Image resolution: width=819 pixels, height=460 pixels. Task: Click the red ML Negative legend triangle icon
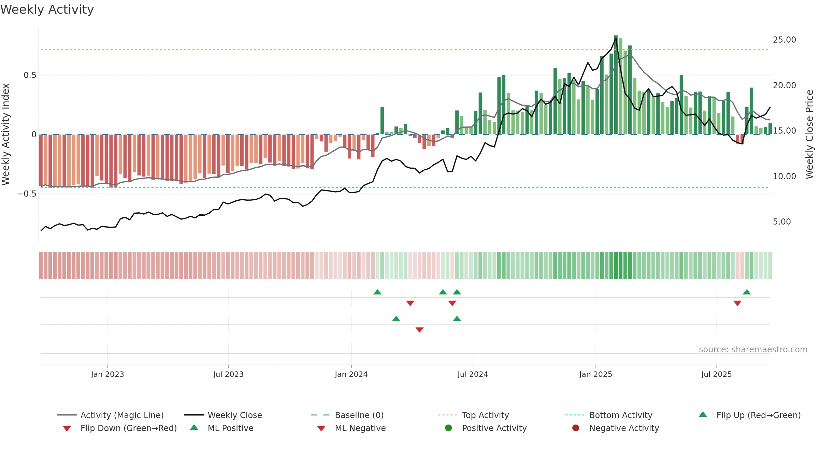coord(321,429)
